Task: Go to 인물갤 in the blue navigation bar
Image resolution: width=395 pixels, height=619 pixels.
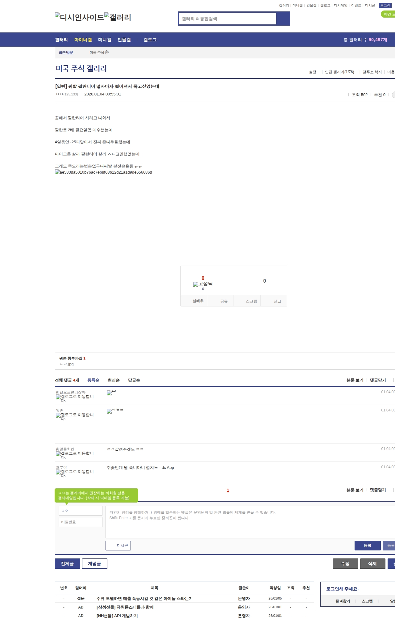Action: click(124, 40)
